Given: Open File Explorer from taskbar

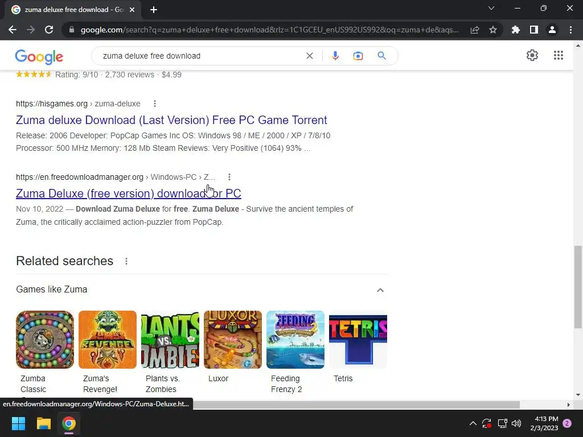Looking at the screenshot, I should click(x=43, y=423).
